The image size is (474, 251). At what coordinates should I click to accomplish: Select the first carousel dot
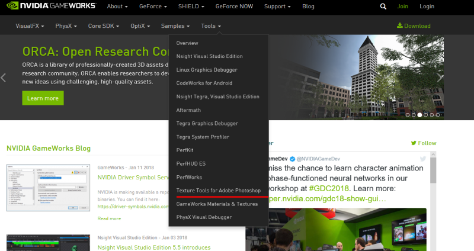tap(408, 115)
